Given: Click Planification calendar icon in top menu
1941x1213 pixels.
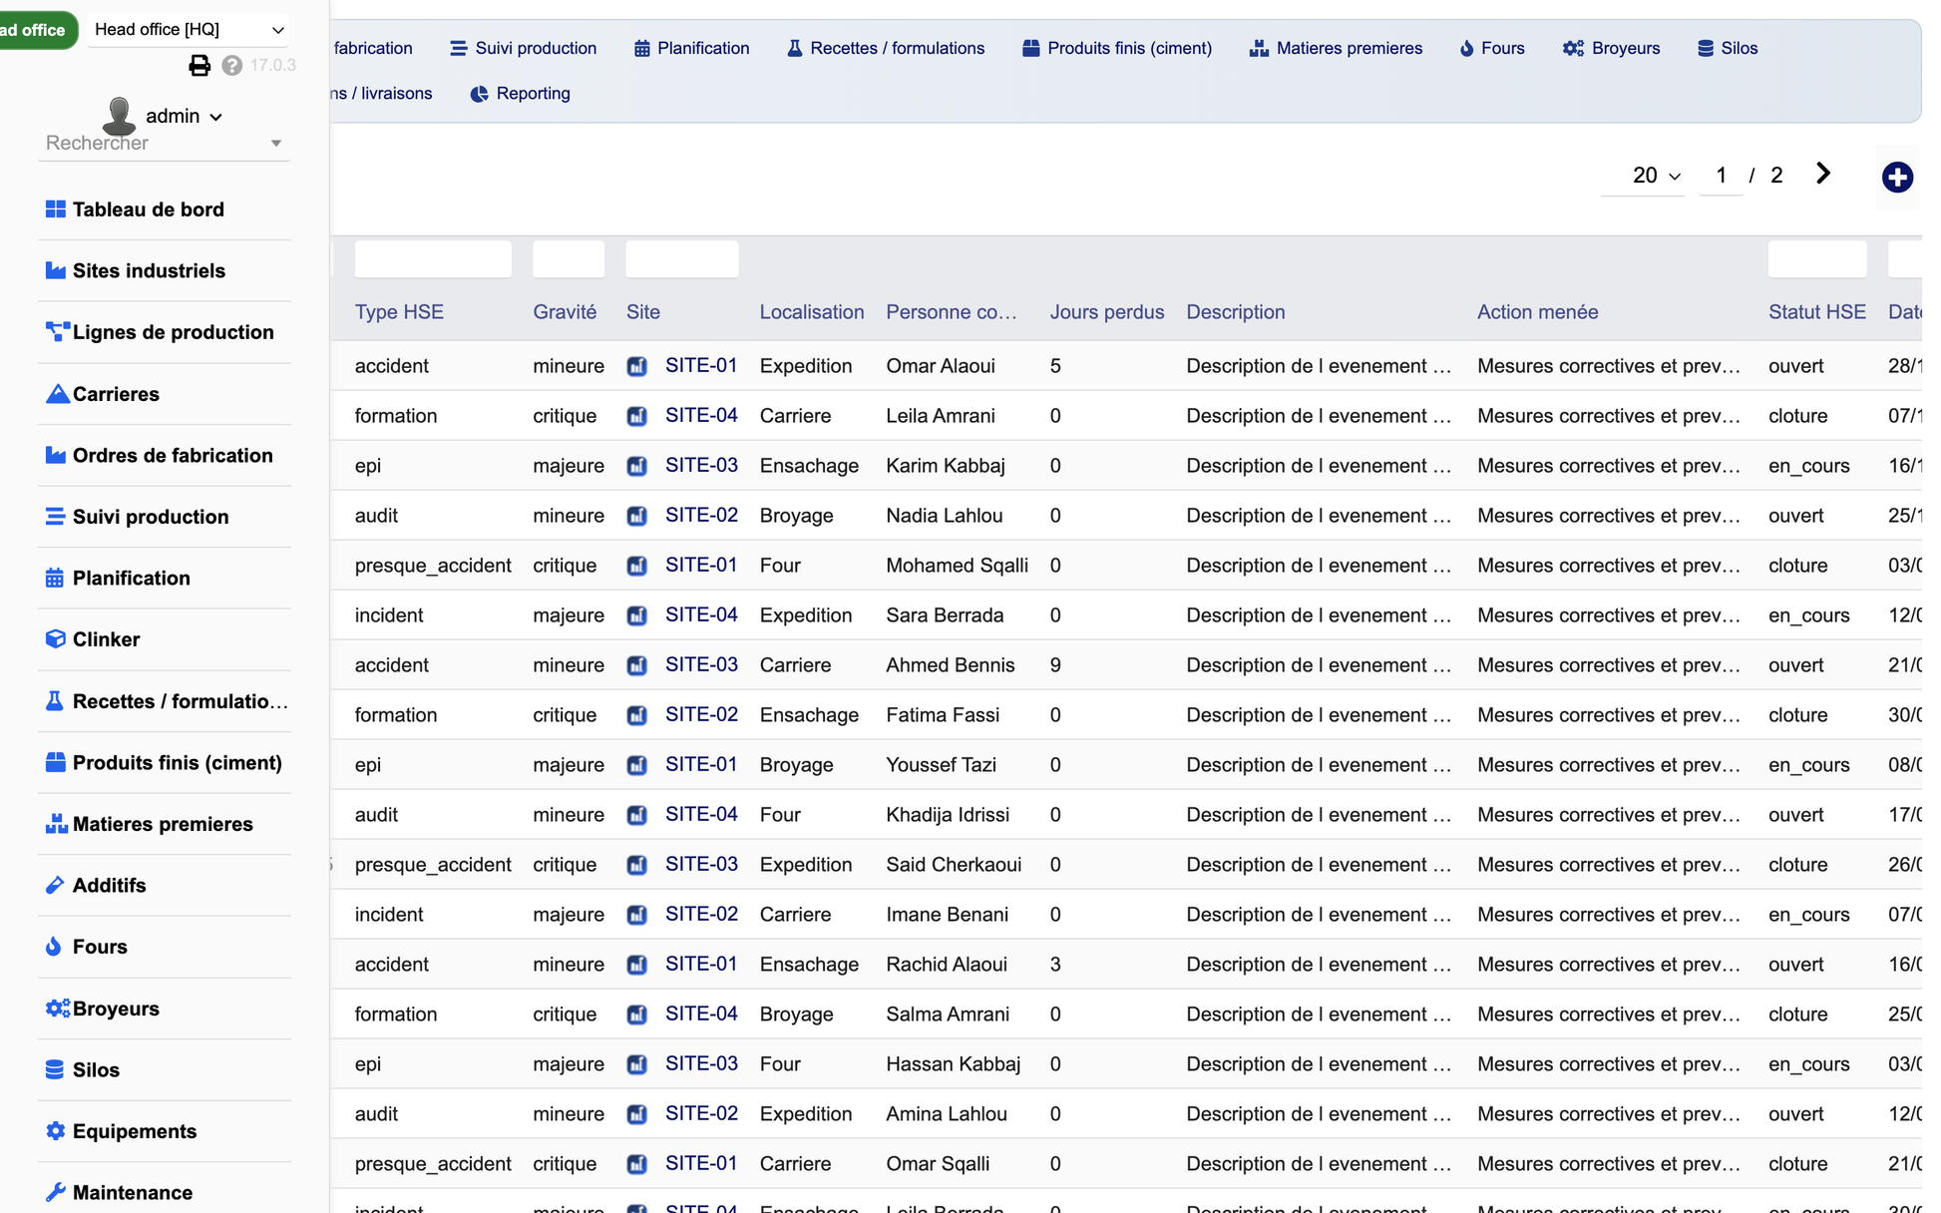Looking at the screenshot, I should click(641, 49).
